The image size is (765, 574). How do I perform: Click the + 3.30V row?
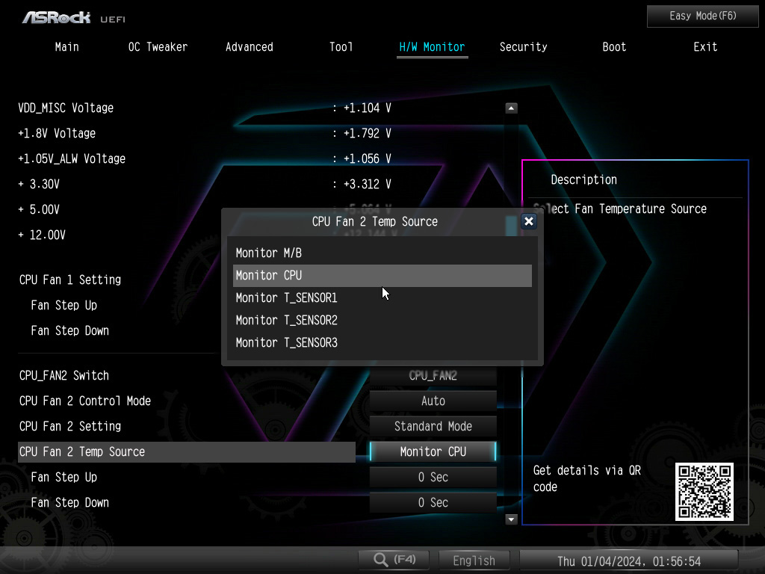39,184
